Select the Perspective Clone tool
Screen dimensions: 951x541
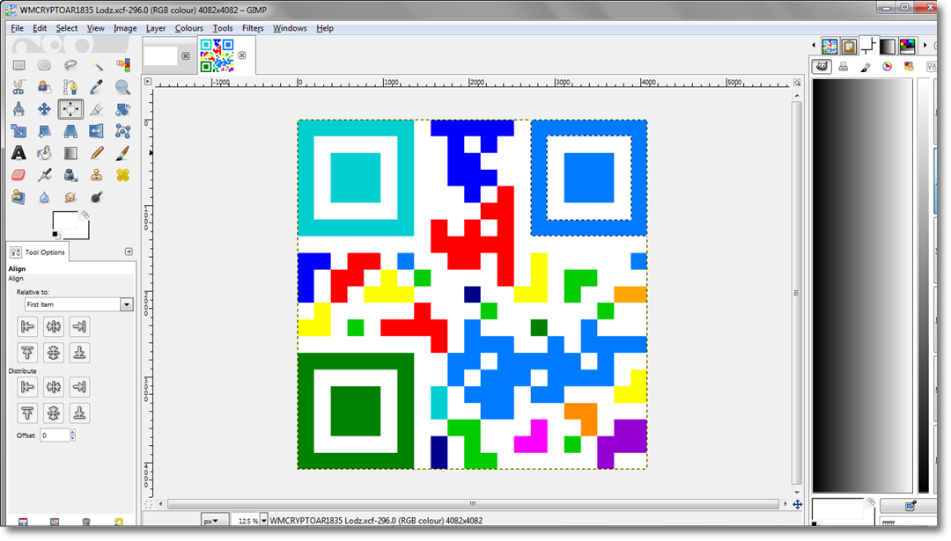coord(18,197)
